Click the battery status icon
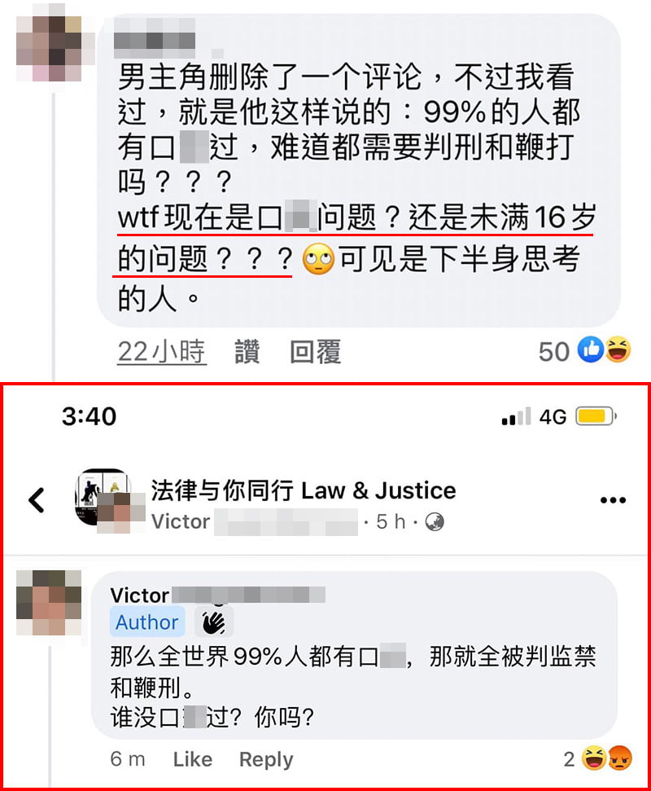The width and height of the screenshot is (651, 791). point(596,416)
